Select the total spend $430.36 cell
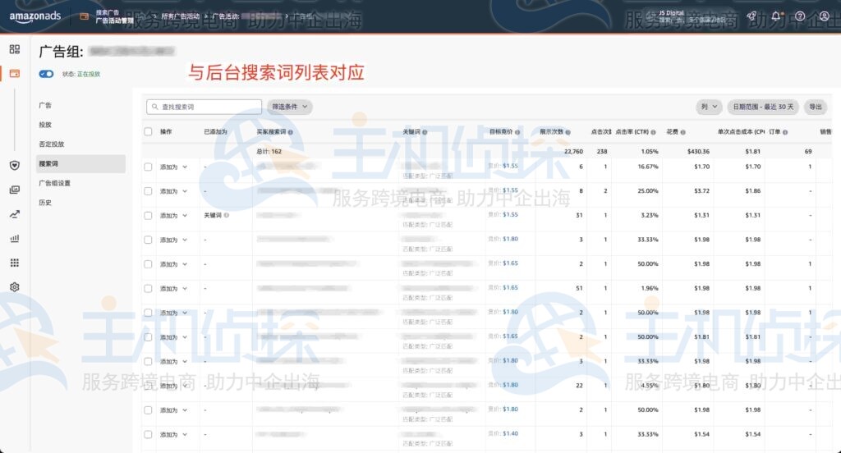841x453 pixels. pyautogui.click(x=698, y=152)
